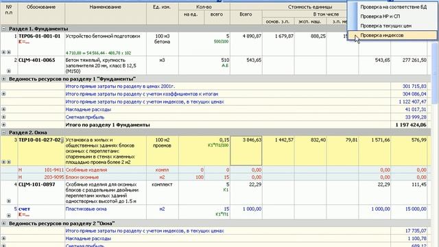Select selected cell 3 846,63
This screenshot has height=247, width=439.
click(x=246, y=151)
